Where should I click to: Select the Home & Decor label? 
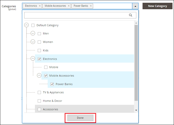point(52,101)
